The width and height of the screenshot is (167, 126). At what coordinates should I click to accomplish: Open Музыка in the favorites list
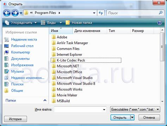click(x=17, y=71)
